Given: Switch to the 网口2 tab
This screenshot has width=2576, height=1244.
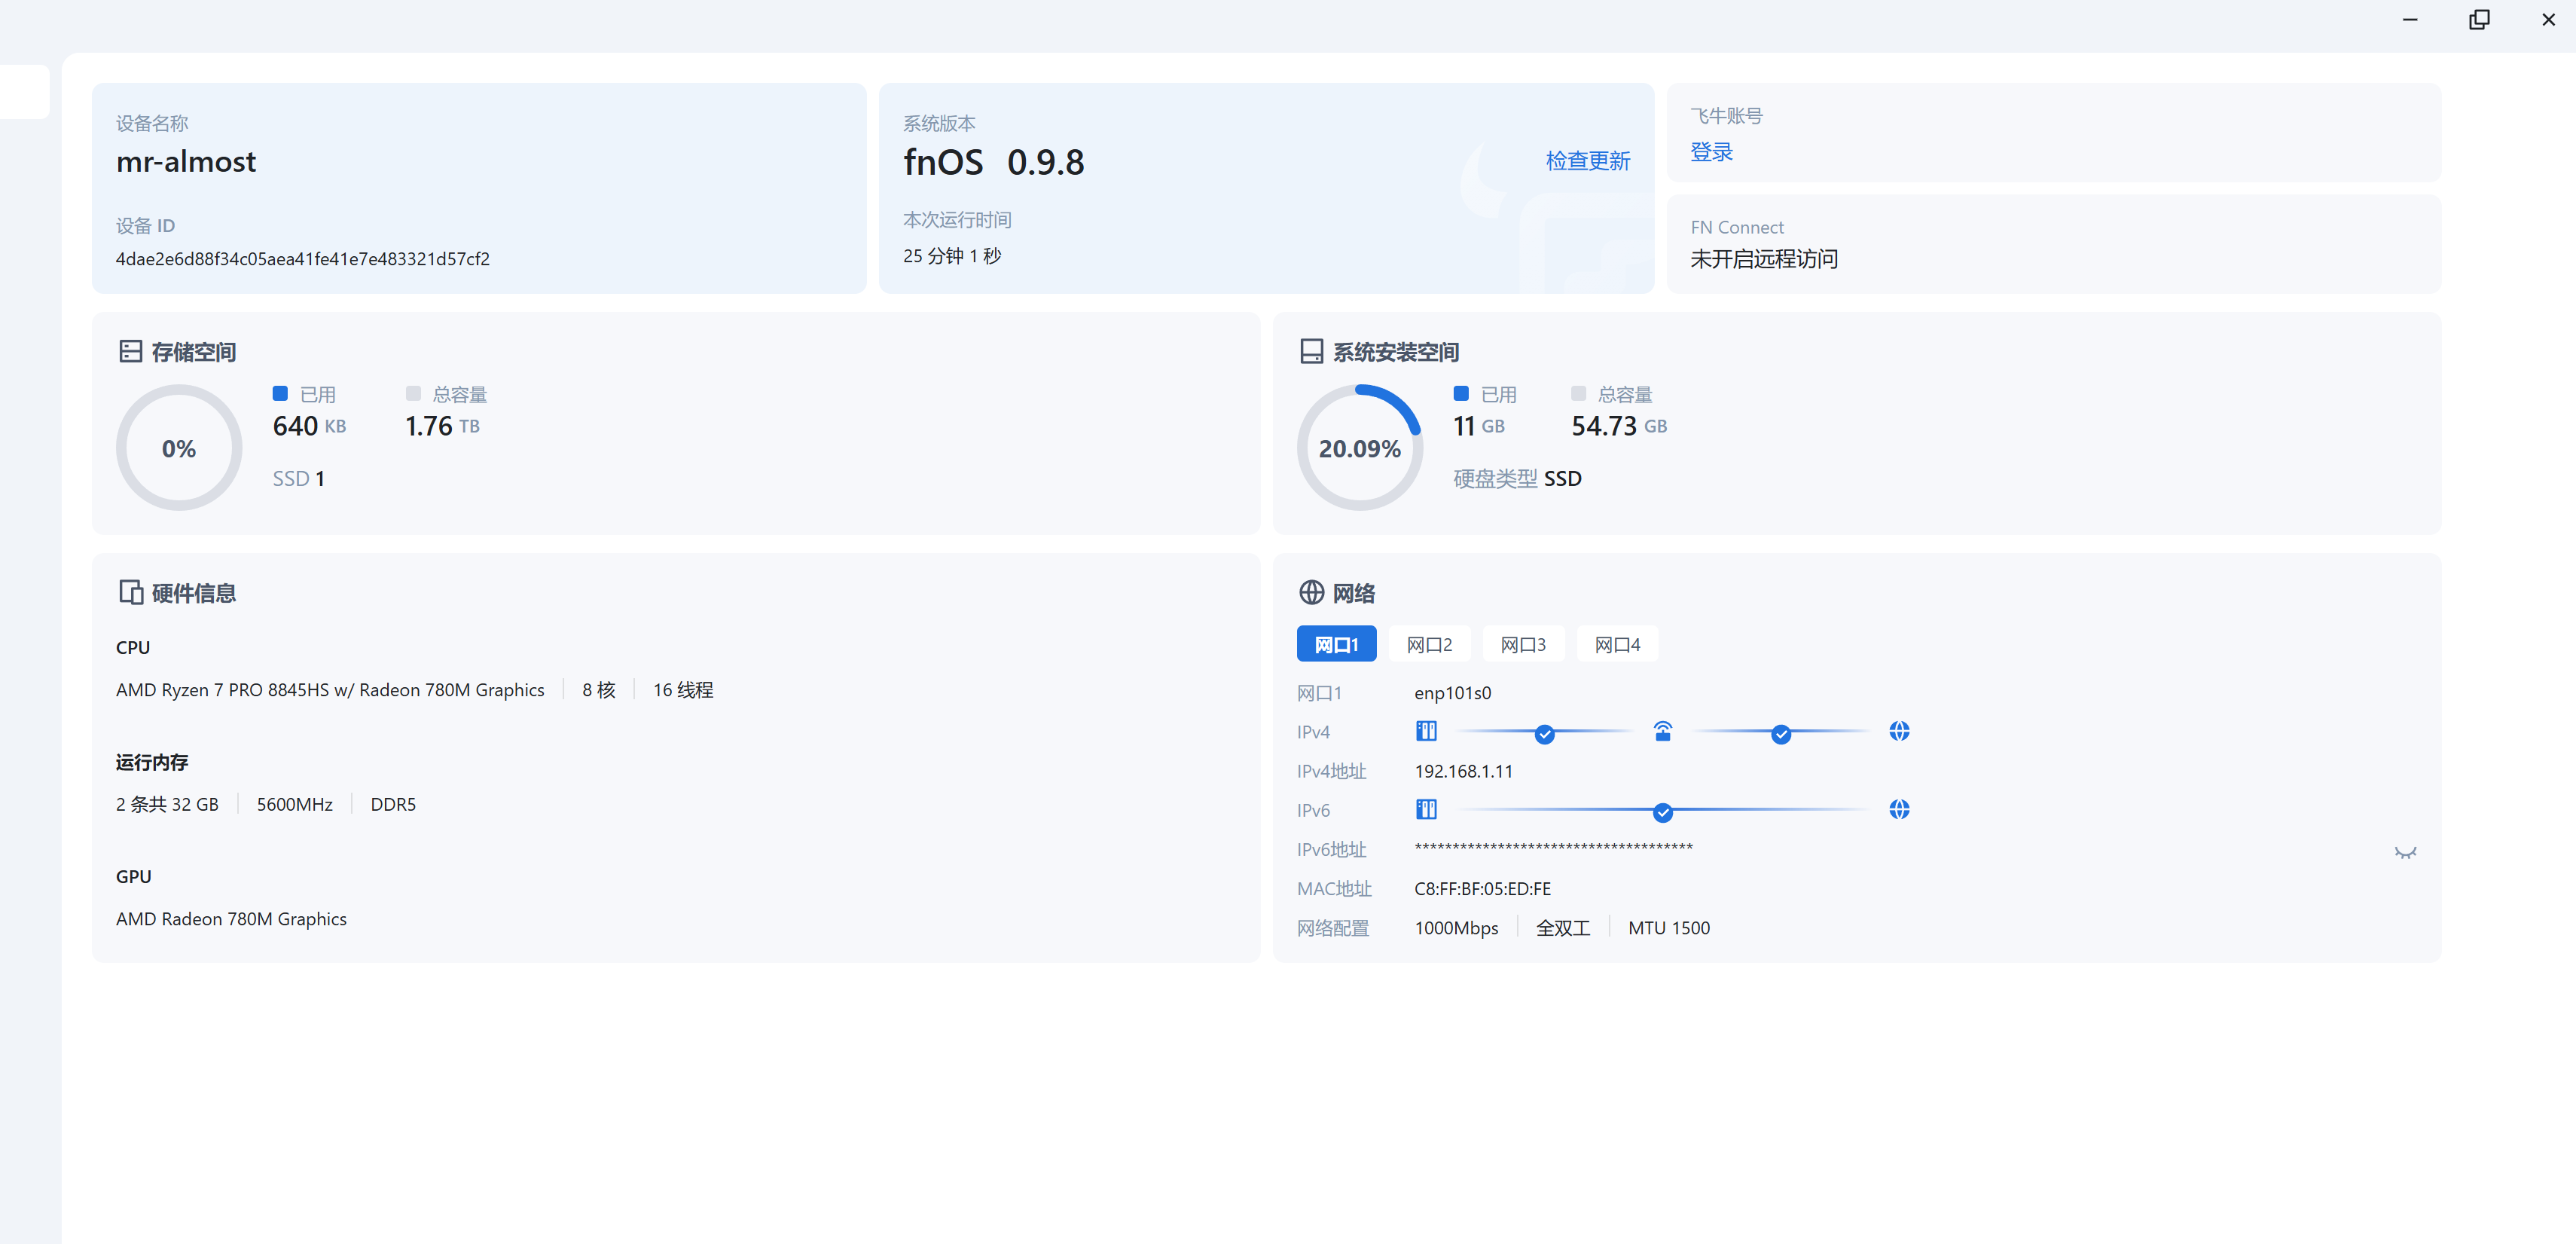Looking at the screenshot, I should pos(1429,644).
